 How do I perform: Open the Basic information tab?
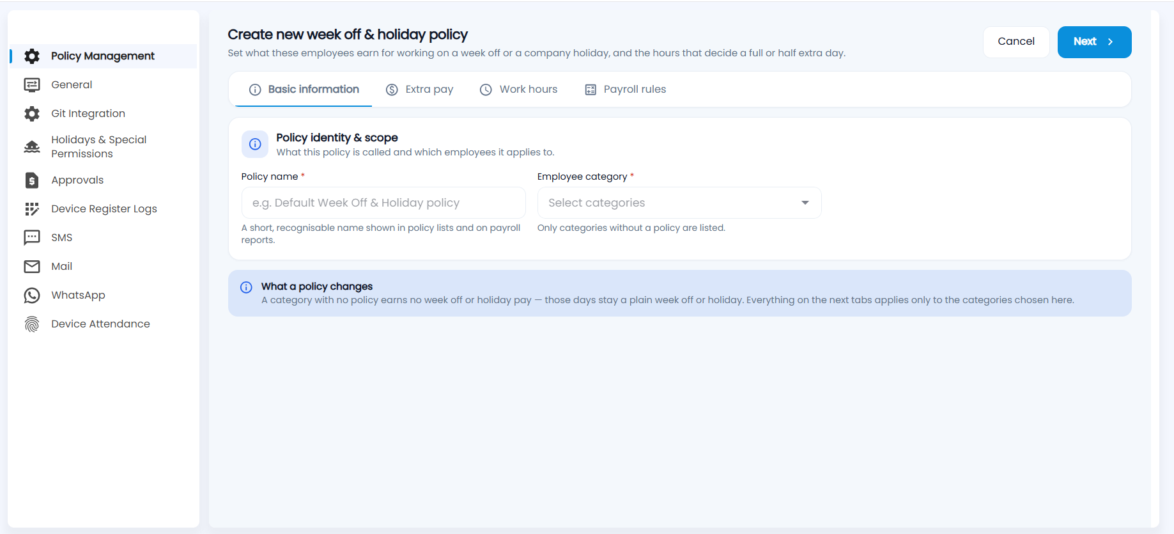click(x=304, y=90)
